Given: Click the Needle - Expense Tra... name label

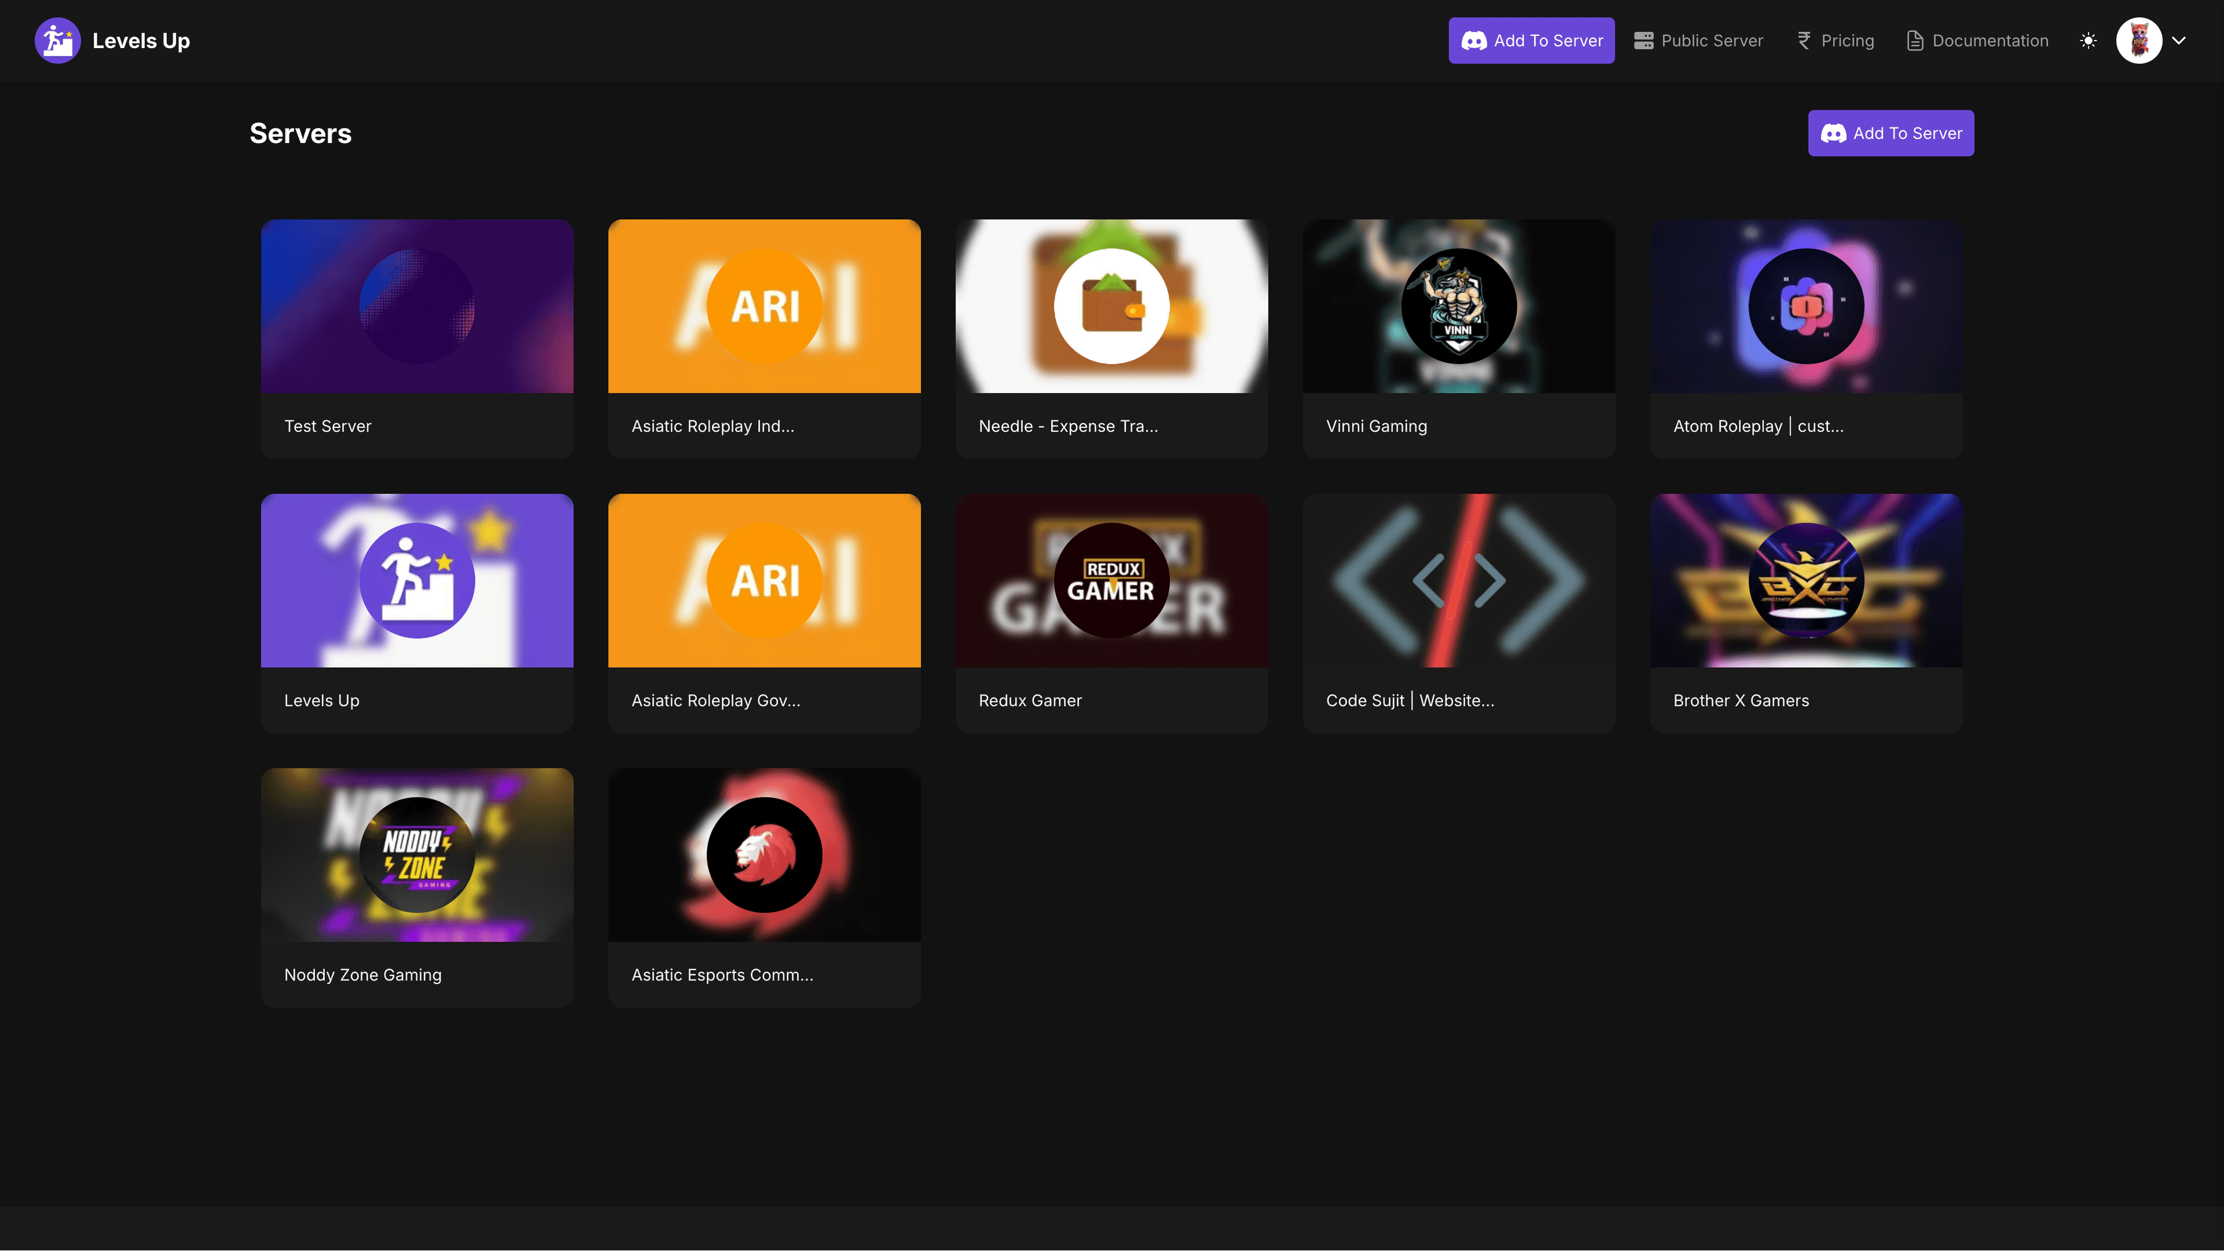Looking at the screenshot, I should (1069, 426).
